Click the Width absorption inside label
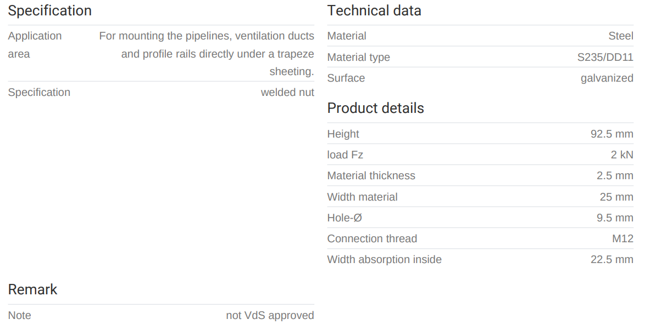Viewport: 650px width, 325px height. point(384,260)
